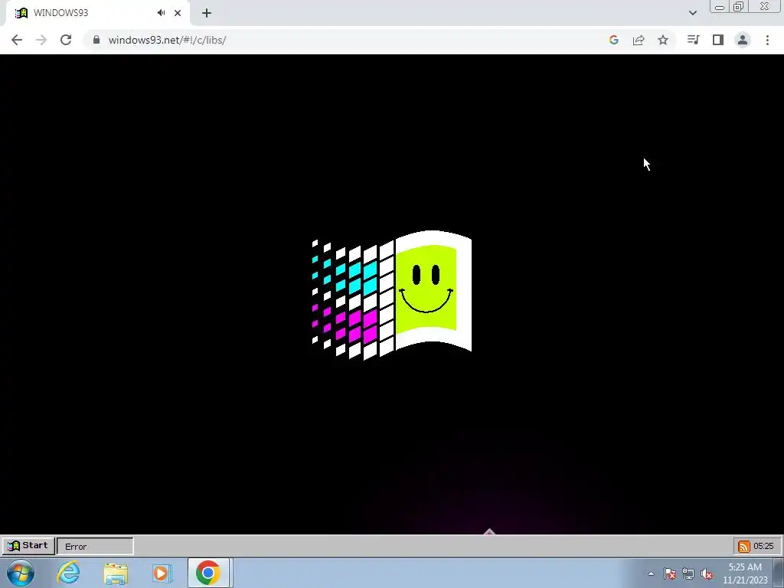Mute the WINDOWS93 tab audio icon
Screen dimensions: 784x588
coord(161,13)
